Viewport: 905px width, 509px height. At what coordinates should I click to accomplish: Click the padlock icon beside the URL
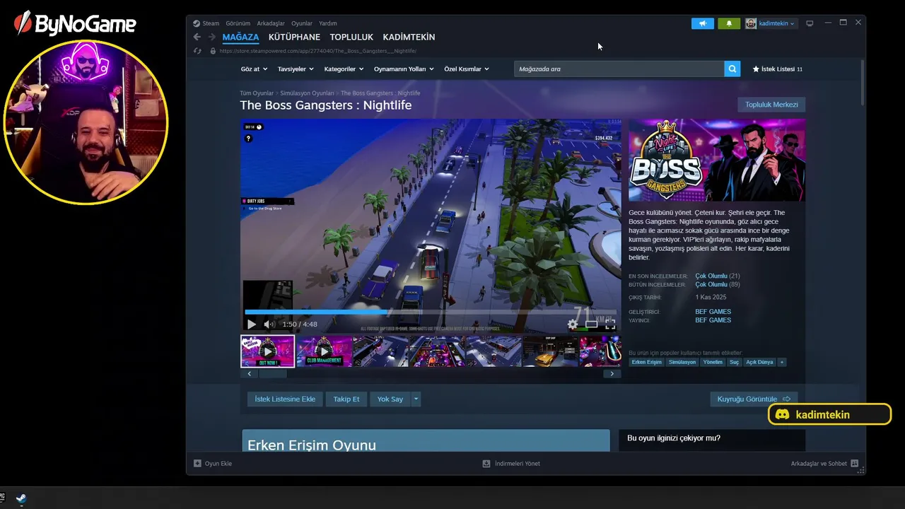(x=213, y=51)
